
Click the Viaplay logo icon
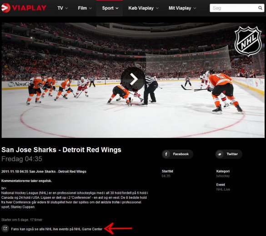6,8
